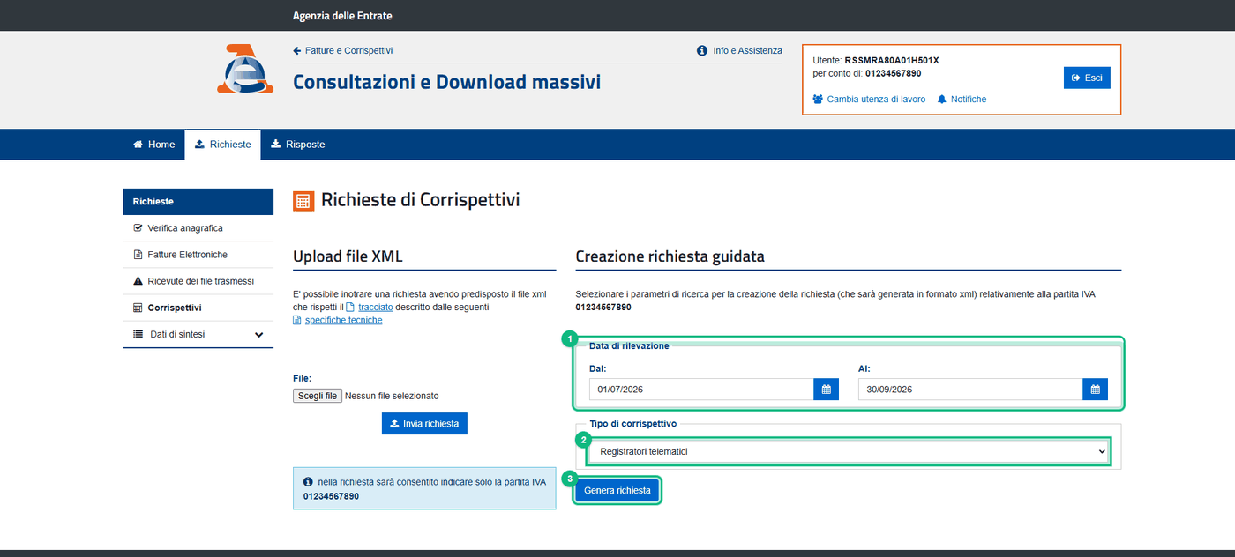The image size is (1235, 557).
Task: Click the Consultazioni e Download massivi title
Action: (x=446, y=82)
